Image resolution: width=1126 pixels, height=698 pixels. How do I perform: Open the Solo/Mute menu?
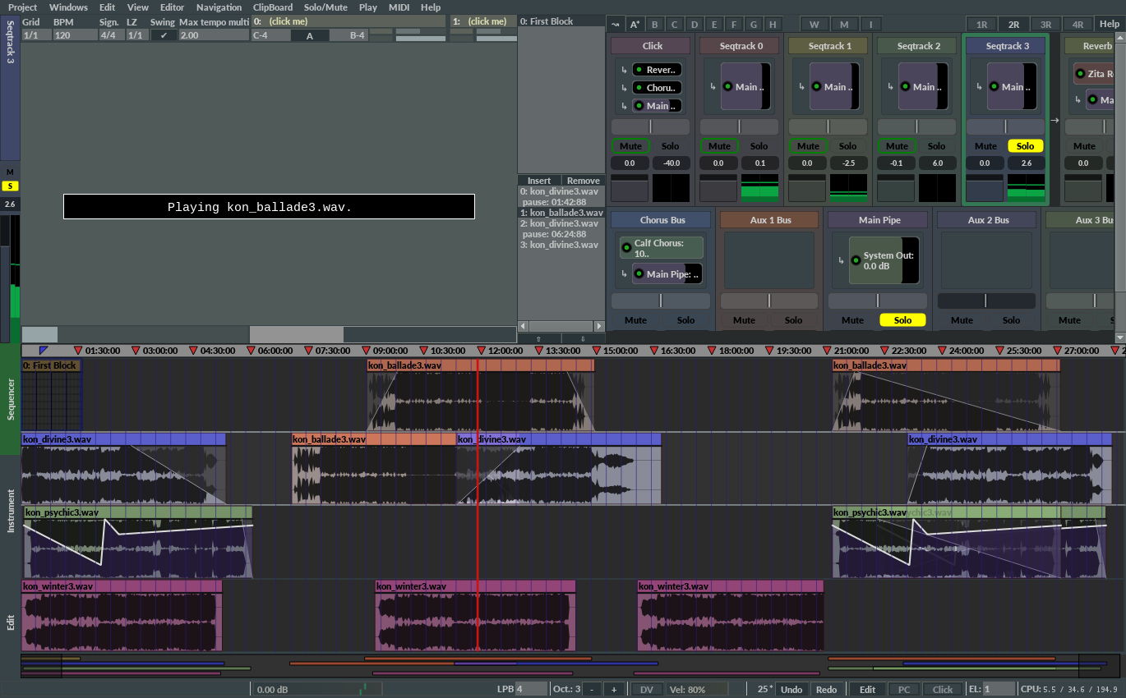[326, 7]
